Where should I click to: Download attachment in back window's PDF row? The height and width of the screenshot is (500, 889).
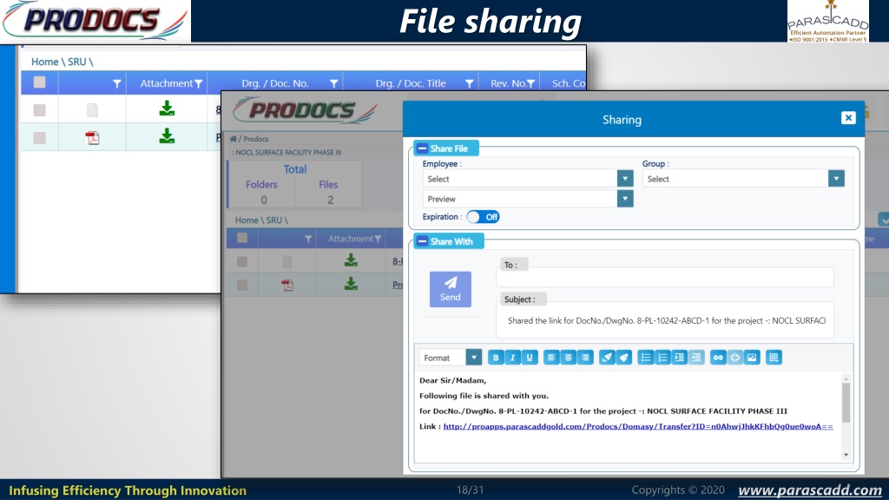[x=167, y=136]
